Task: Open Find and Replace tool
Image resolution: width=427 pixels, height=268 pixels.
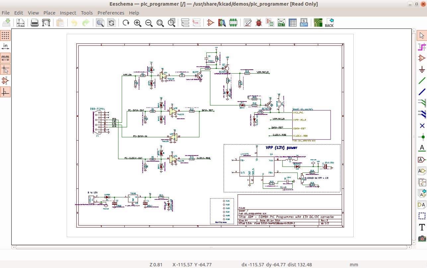Action: [x=111, y=23]
